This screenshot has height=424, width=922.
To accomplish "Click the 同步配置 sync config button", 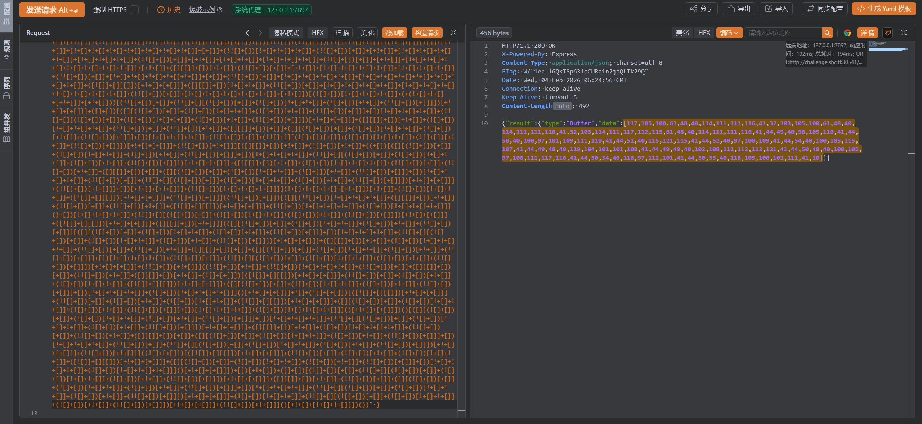I will pos(825,9).
